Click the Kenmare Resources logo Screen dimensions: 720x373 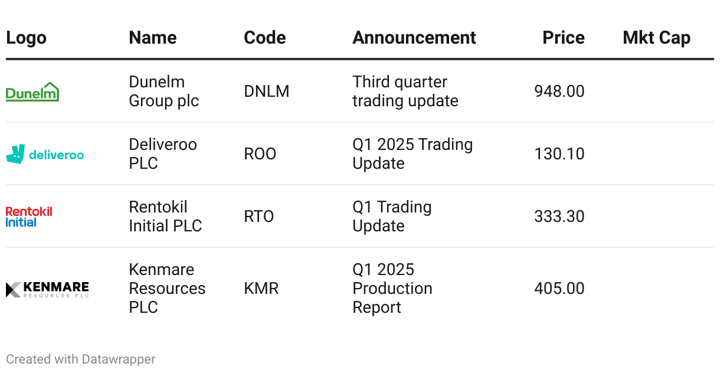tap(47, 289)
